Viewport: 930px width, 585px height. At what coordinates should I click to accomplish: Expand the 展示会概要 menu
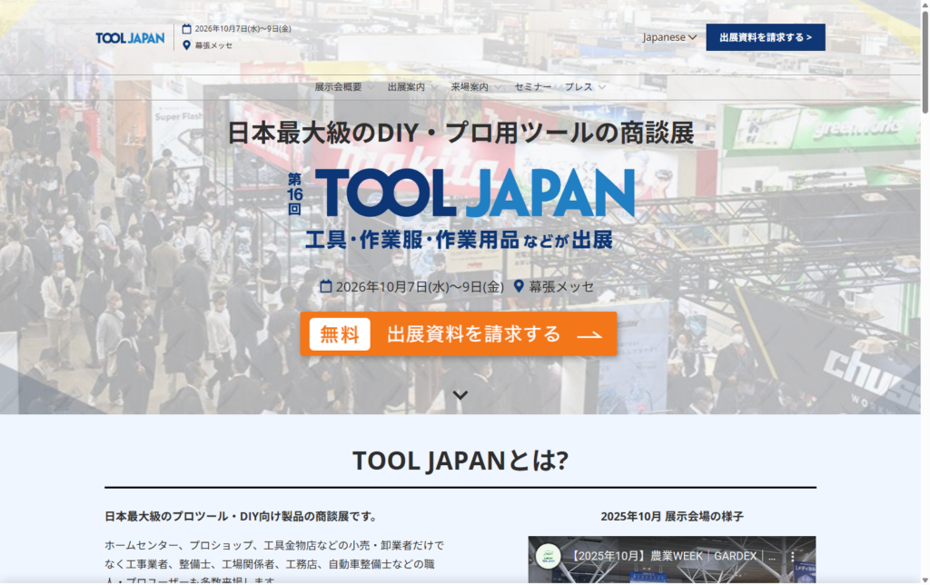pos(342,87)
